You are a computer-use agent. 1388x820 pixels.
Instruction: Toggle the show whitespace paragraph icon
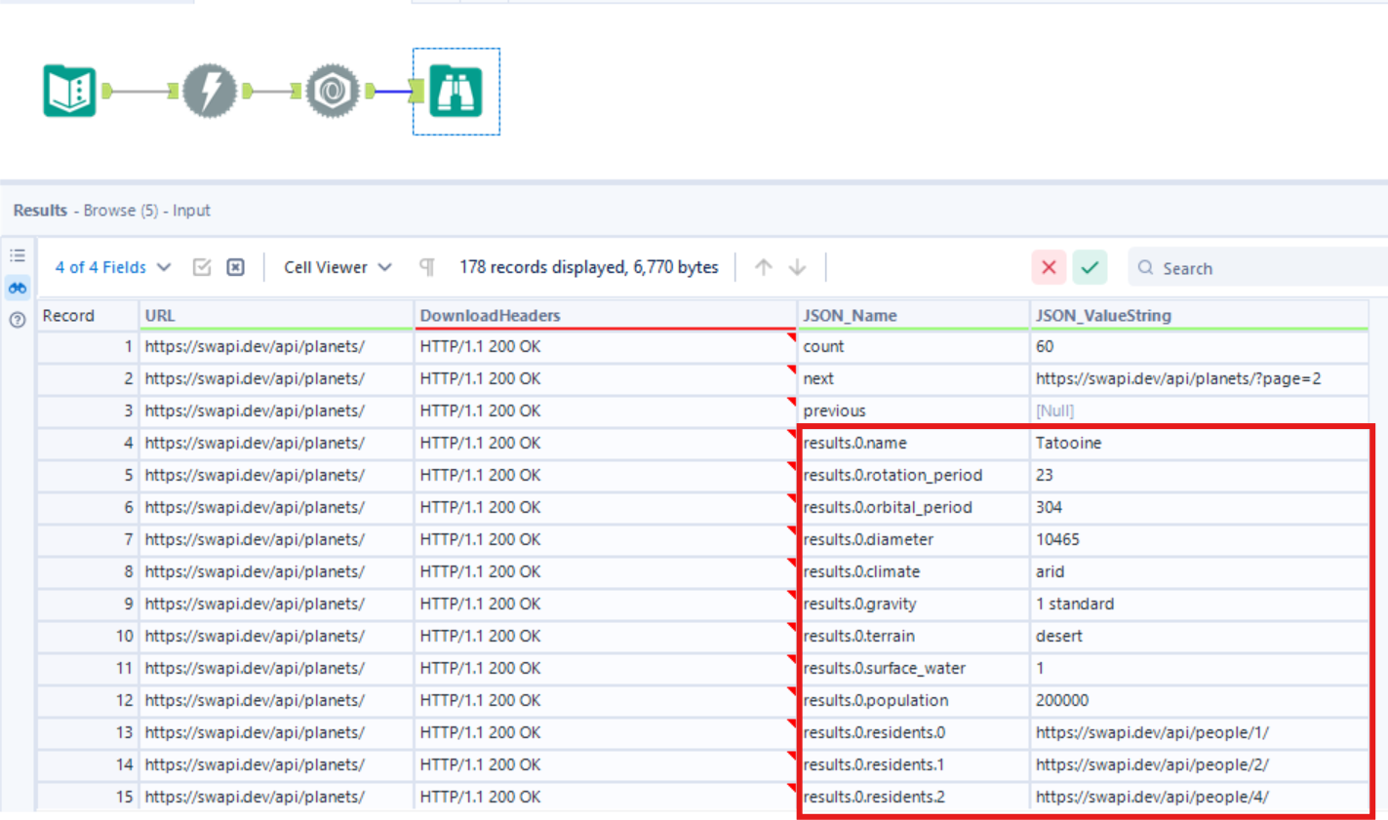pyautogui.click(x=426, y=267)
